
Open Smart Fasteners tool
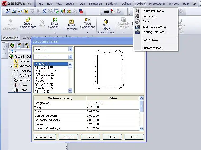[x=71, y=22]
